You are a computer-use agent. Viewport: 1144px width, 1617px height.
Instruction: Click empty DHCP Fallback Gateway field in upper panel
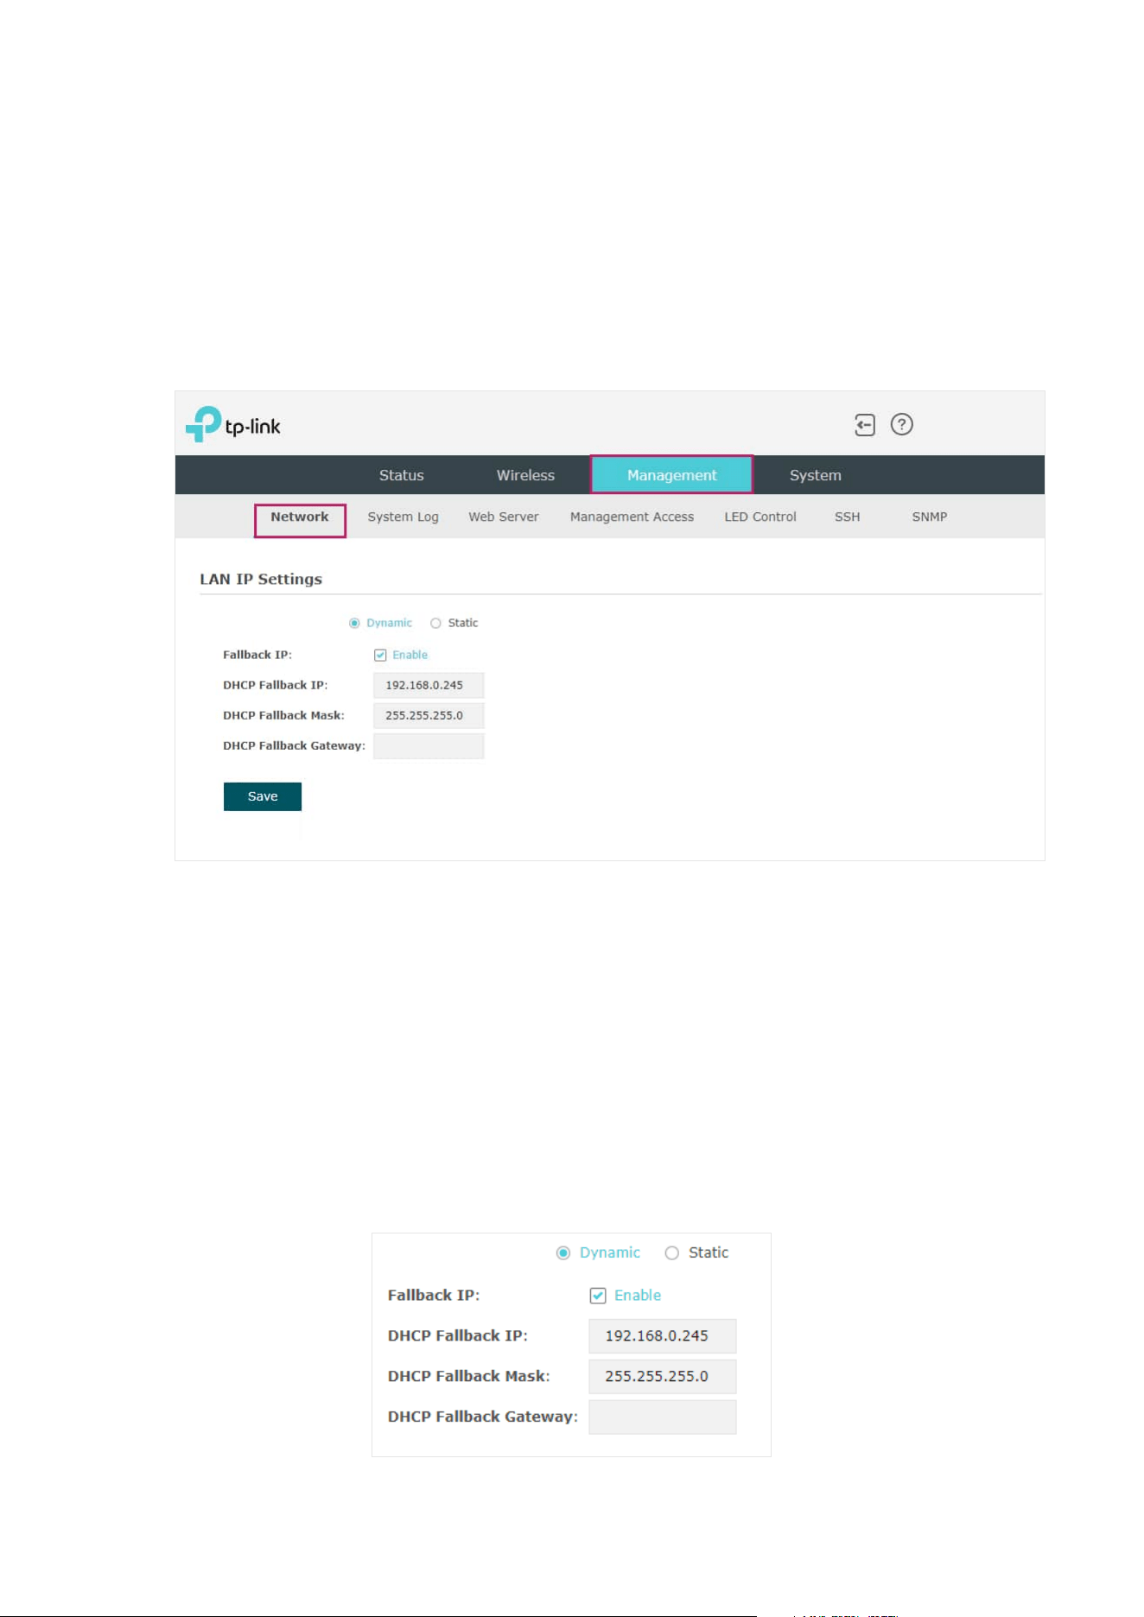(429, 745)
